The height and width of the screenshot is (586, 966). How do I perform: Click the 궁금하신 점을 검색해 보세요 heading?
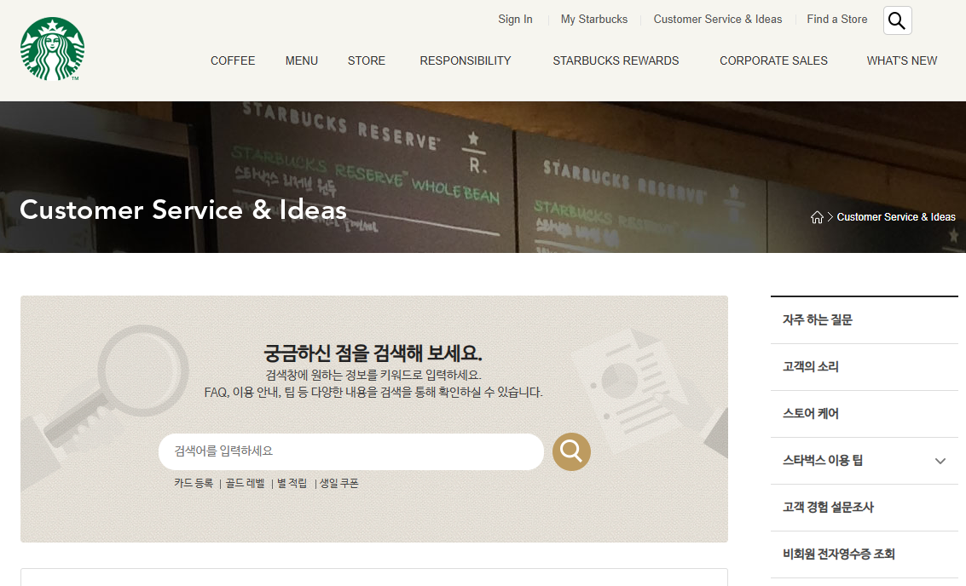point(373,353)
